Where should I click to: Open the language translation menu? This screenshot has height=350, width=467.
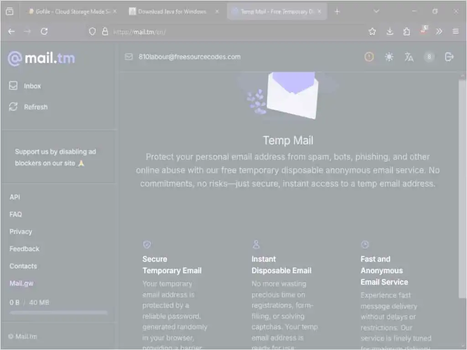point(409,57)
